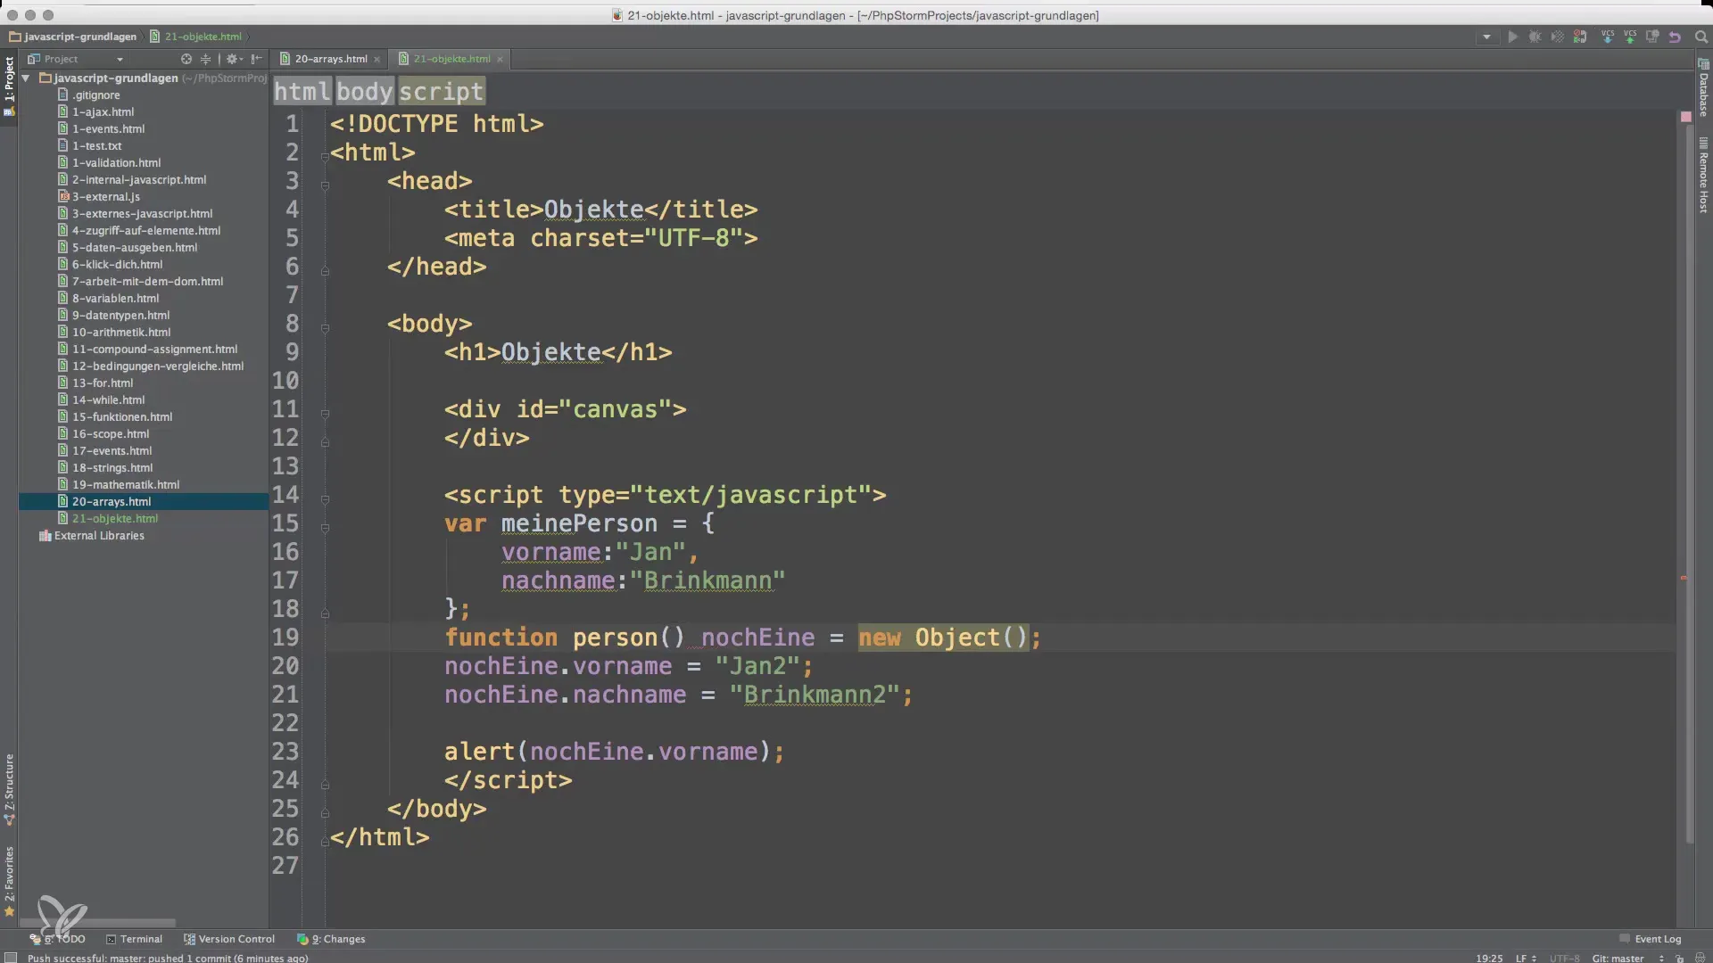Click the html breadcrumb
The width and height of the screenshot is (1713, 963).
pyautogui.click(x=302, y=91)
